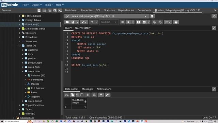Switch to the SQL tab
Viewport: 218px width, 123px height.
tap(98, 10)
